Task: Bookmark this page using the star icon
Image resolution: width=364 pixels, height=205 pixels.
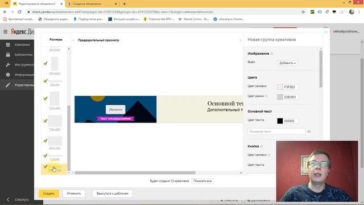Action: pyautogui.click(x=303, y=12)
